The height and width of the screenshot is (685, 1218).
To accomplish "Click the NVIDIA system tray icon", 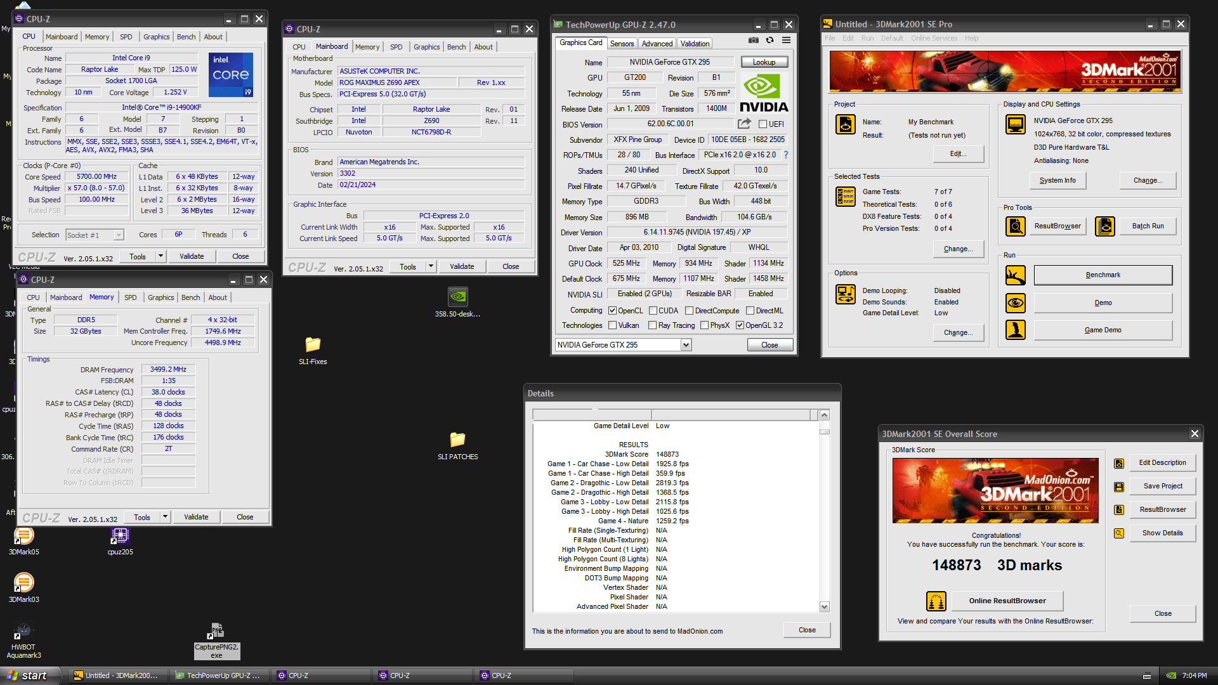I will click(1171, 676).
